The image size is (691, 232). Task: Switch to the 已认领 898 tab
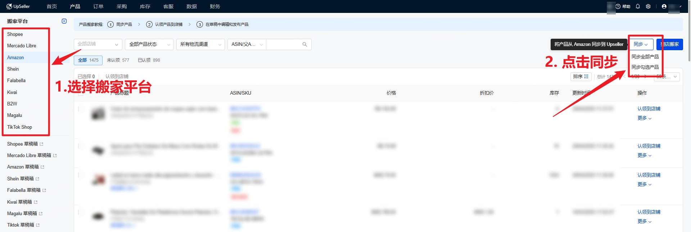point(149,60)
